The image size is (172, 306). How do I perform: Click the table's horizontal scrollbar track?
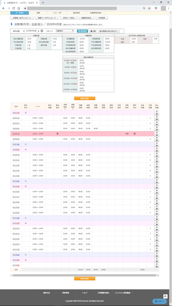(x=84, y=275)
